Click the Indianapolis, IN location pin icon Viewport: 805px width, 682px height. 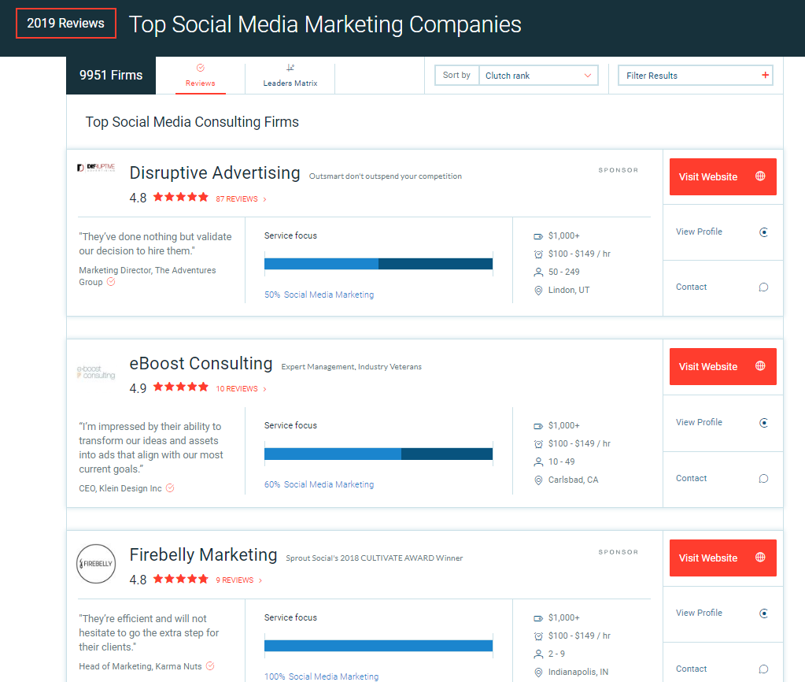[x=538, y=673]
